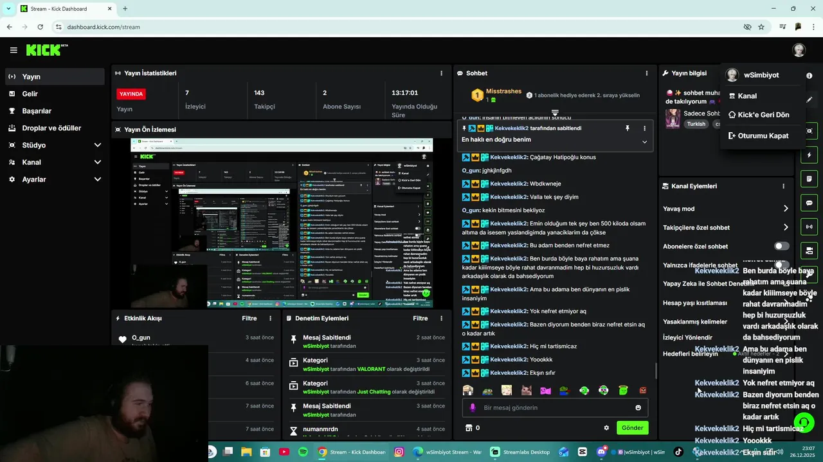Open Filtre in Etkinlik Akışı panel
Screen dimensions: 823x462
pyautogui.click(x=249, y=318)
